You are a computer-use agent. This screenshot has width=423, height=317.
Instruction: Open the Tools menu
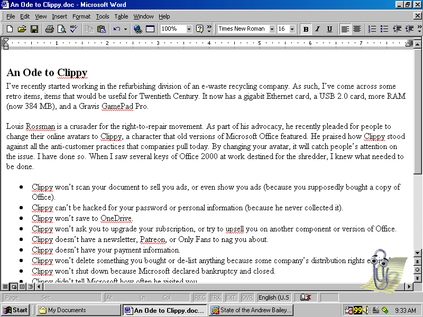click(x=103, y=16)
